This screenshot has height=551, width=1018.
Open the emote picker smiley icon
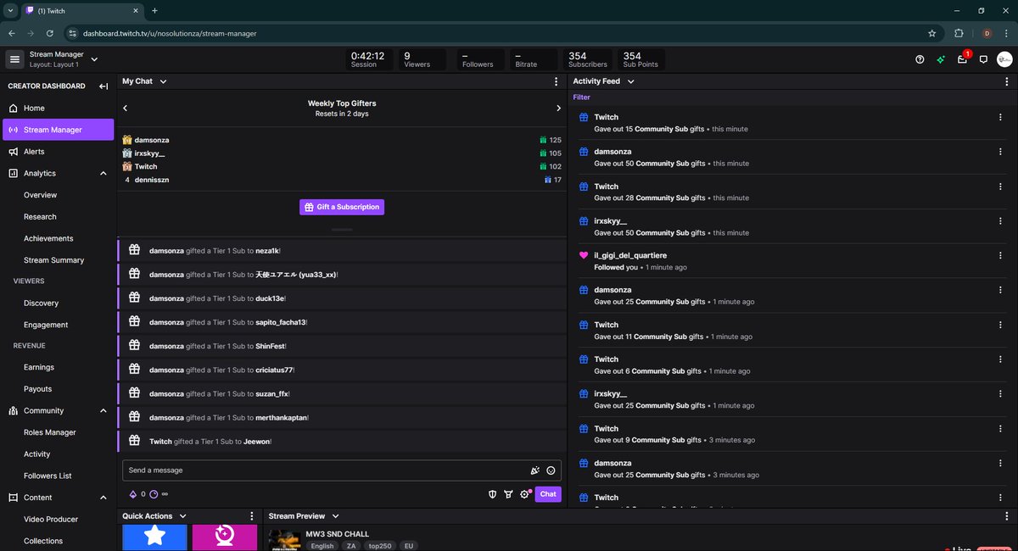pos(551,470)
